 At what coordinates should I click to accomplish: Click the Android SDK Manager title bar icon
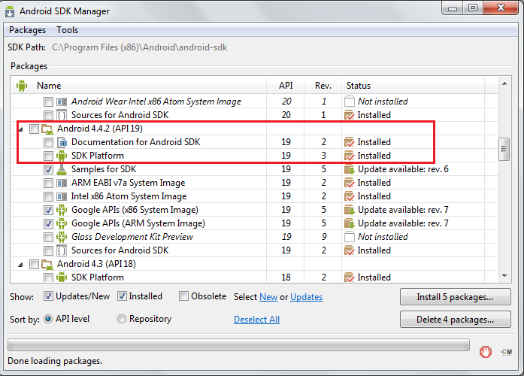point(10,11)
